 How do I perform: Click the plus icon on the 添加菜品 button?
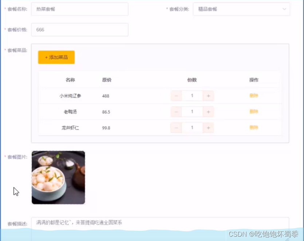[46, 57]
